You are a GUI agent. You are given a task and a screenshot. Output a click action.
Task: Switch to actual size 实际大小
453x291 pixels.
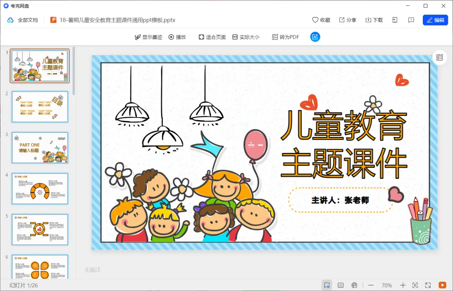pyautogui.click(x=246, y=37)
